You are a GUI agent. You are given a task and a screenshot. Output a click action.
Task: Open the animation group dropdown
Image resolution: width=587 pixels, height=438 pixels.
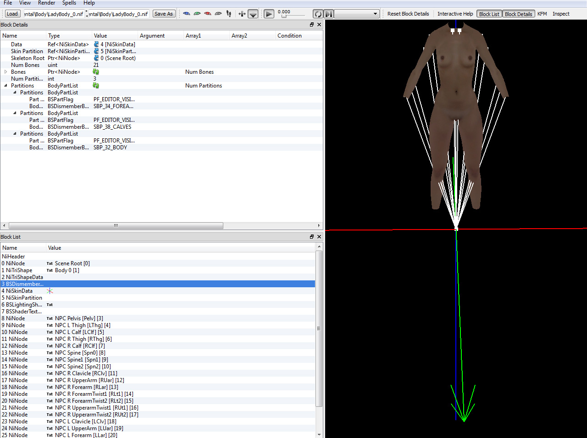coord(357,14)
